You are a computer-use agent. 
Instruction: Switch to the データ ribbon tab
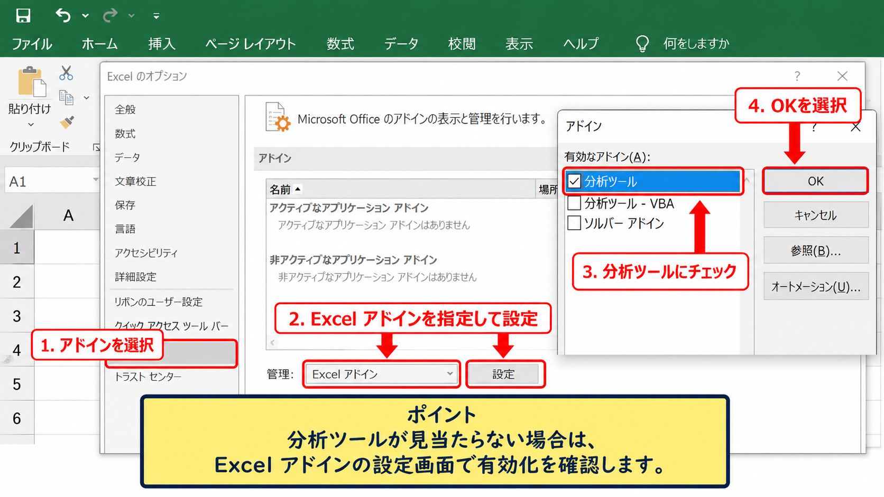(401, 44)
